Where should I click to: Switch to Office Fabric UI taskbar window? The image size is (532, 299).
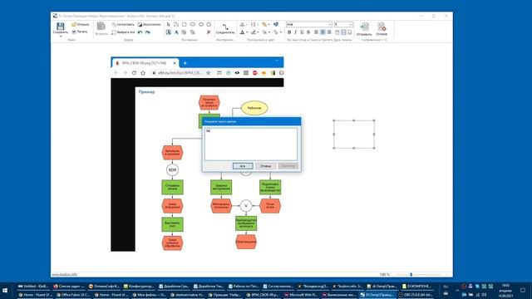point(72,295)
